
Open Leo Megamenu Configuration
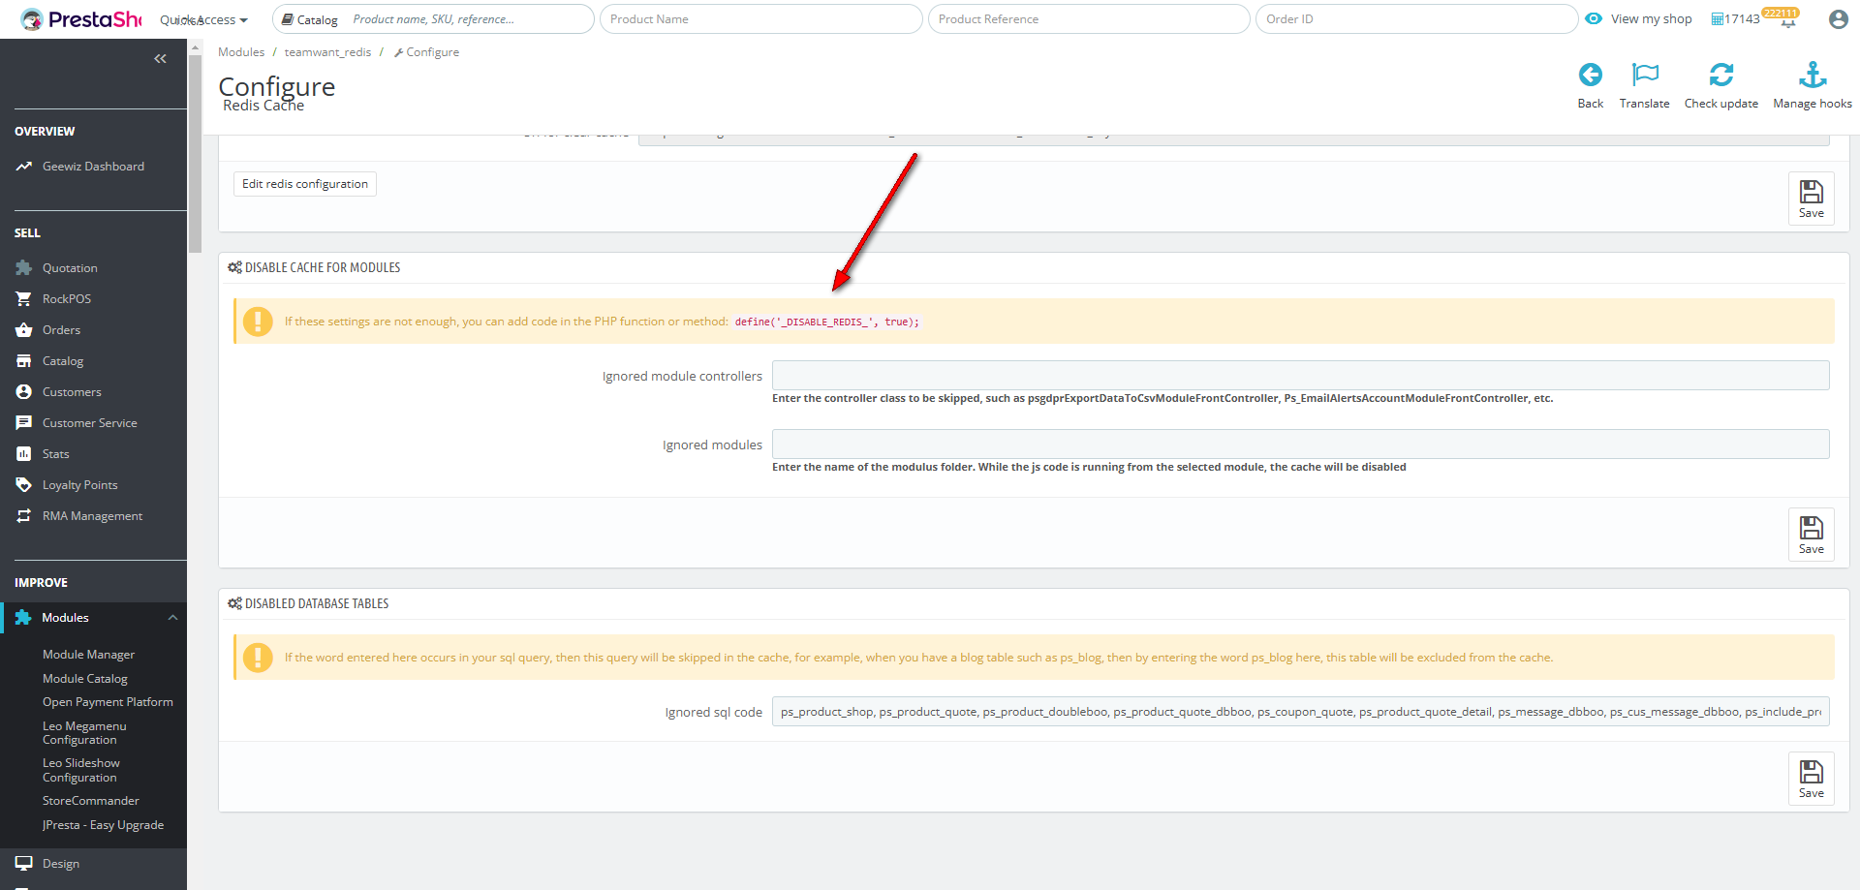84,733
